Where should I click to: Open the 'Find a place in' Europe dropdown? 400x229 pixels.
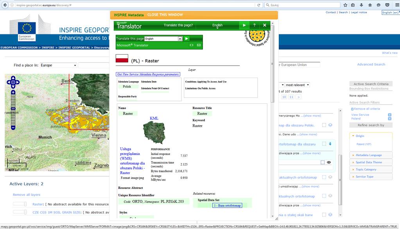coord(58,65)
